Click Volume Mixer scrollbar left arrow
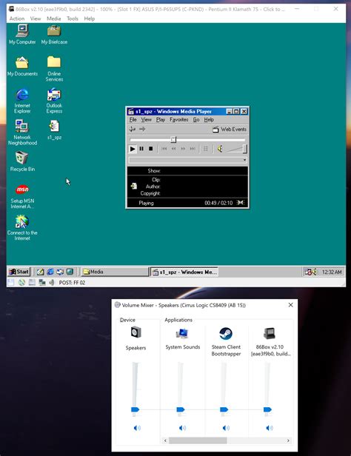Screen dimensions: 351x456 [x=165, y=440]
